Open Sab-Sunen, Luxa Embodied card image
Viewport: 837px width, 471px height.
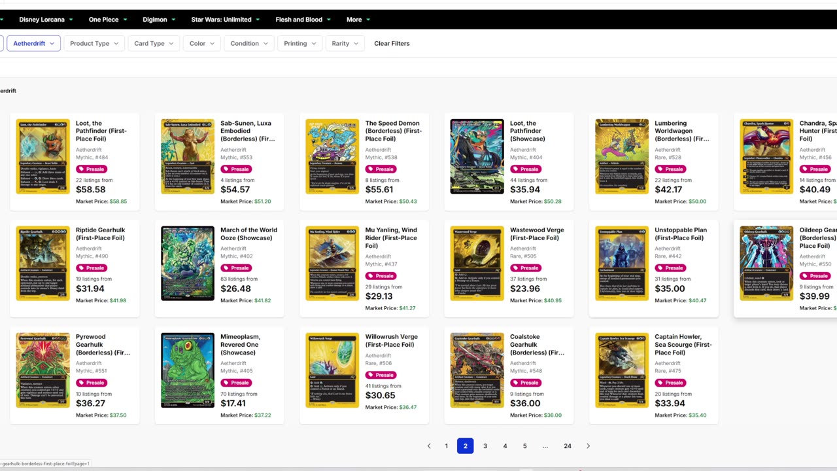[188, 156]
